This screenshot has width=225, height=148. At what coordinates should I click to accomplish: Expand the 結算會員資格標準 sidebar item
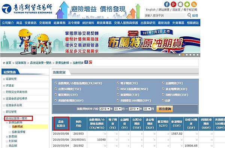pos(4,99)
